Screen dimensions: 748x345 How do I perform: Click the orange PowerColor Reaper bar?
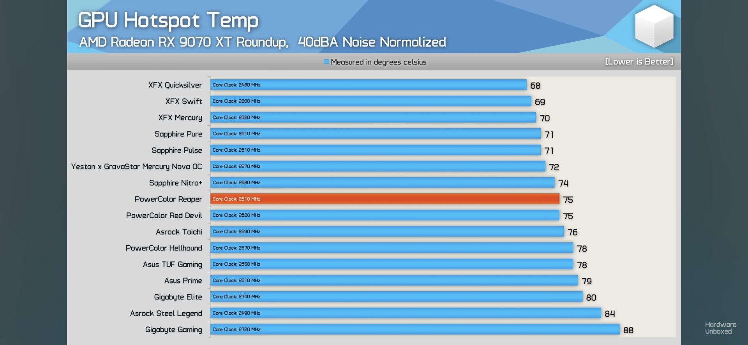pos(385,199)
